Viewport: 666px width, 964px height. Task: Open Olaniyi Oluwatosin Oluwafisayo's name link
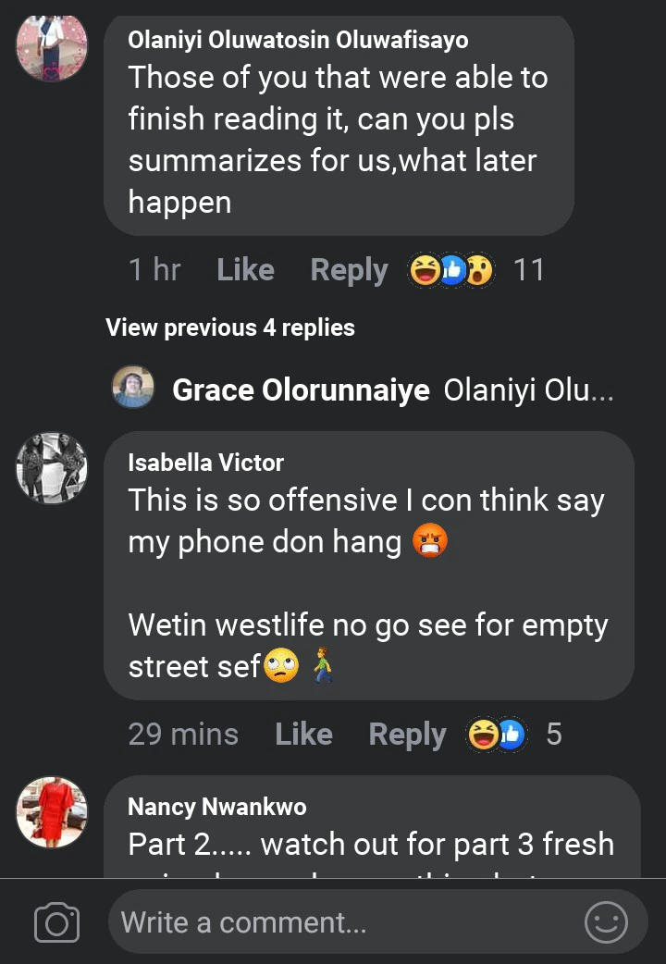298,41
